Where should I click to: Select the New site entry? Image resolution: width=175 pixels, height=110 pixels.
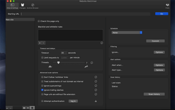20,20
